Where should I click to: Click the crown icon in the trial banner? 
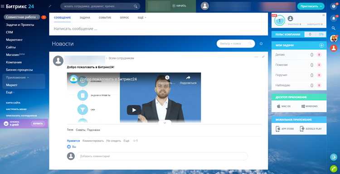pos(6,124)
